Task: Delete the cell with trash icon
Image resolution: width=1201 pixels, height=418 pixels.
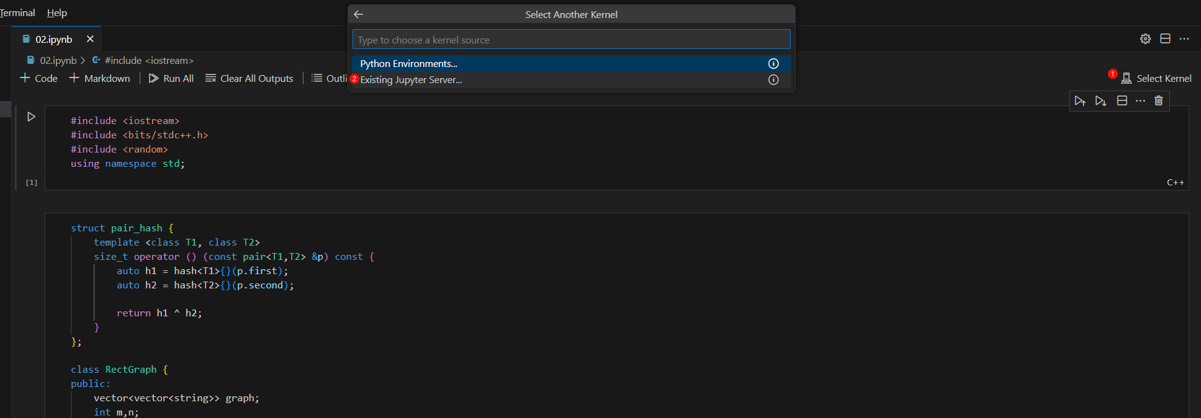Action: (x=1158, y=100)
